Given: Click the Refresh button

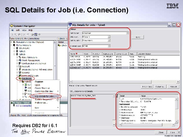Looking at the screenshot, I should click(173, 87).
